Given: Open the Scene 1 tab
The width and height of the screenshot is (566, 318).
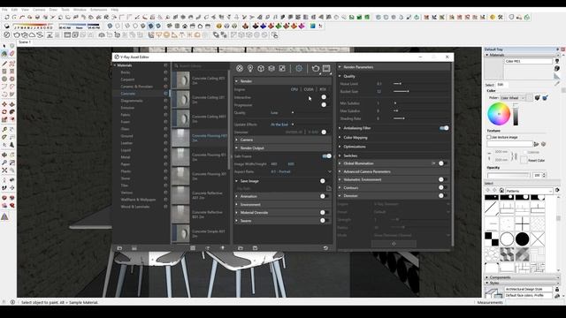Looking at the screenshot, I should (x=25, y=42).
